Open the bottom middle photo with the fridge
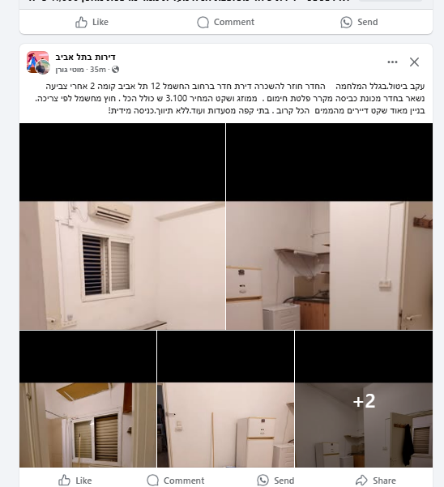 [226, 399]
